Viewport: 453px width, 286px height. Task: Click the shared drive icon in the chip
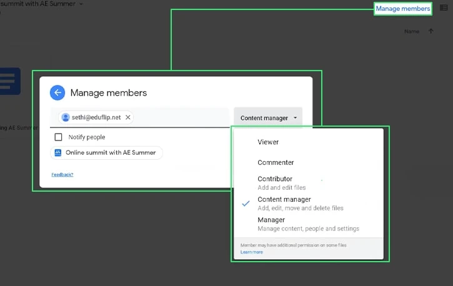tap(57, 152)
